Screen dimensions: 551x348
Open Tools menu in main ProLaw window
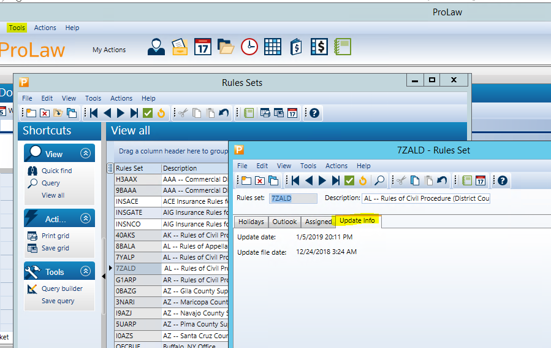coord(17,28)
